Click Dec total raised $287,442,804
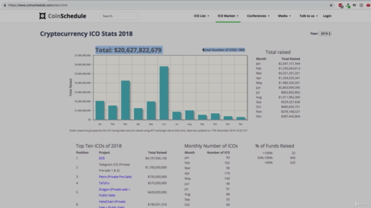The image size is (371, 208). [290, 116]
